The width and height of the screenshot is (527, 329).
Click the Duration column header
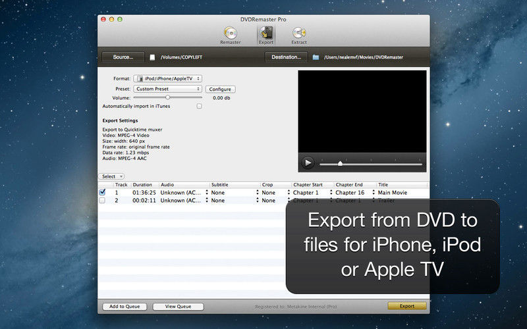(144, 185)
